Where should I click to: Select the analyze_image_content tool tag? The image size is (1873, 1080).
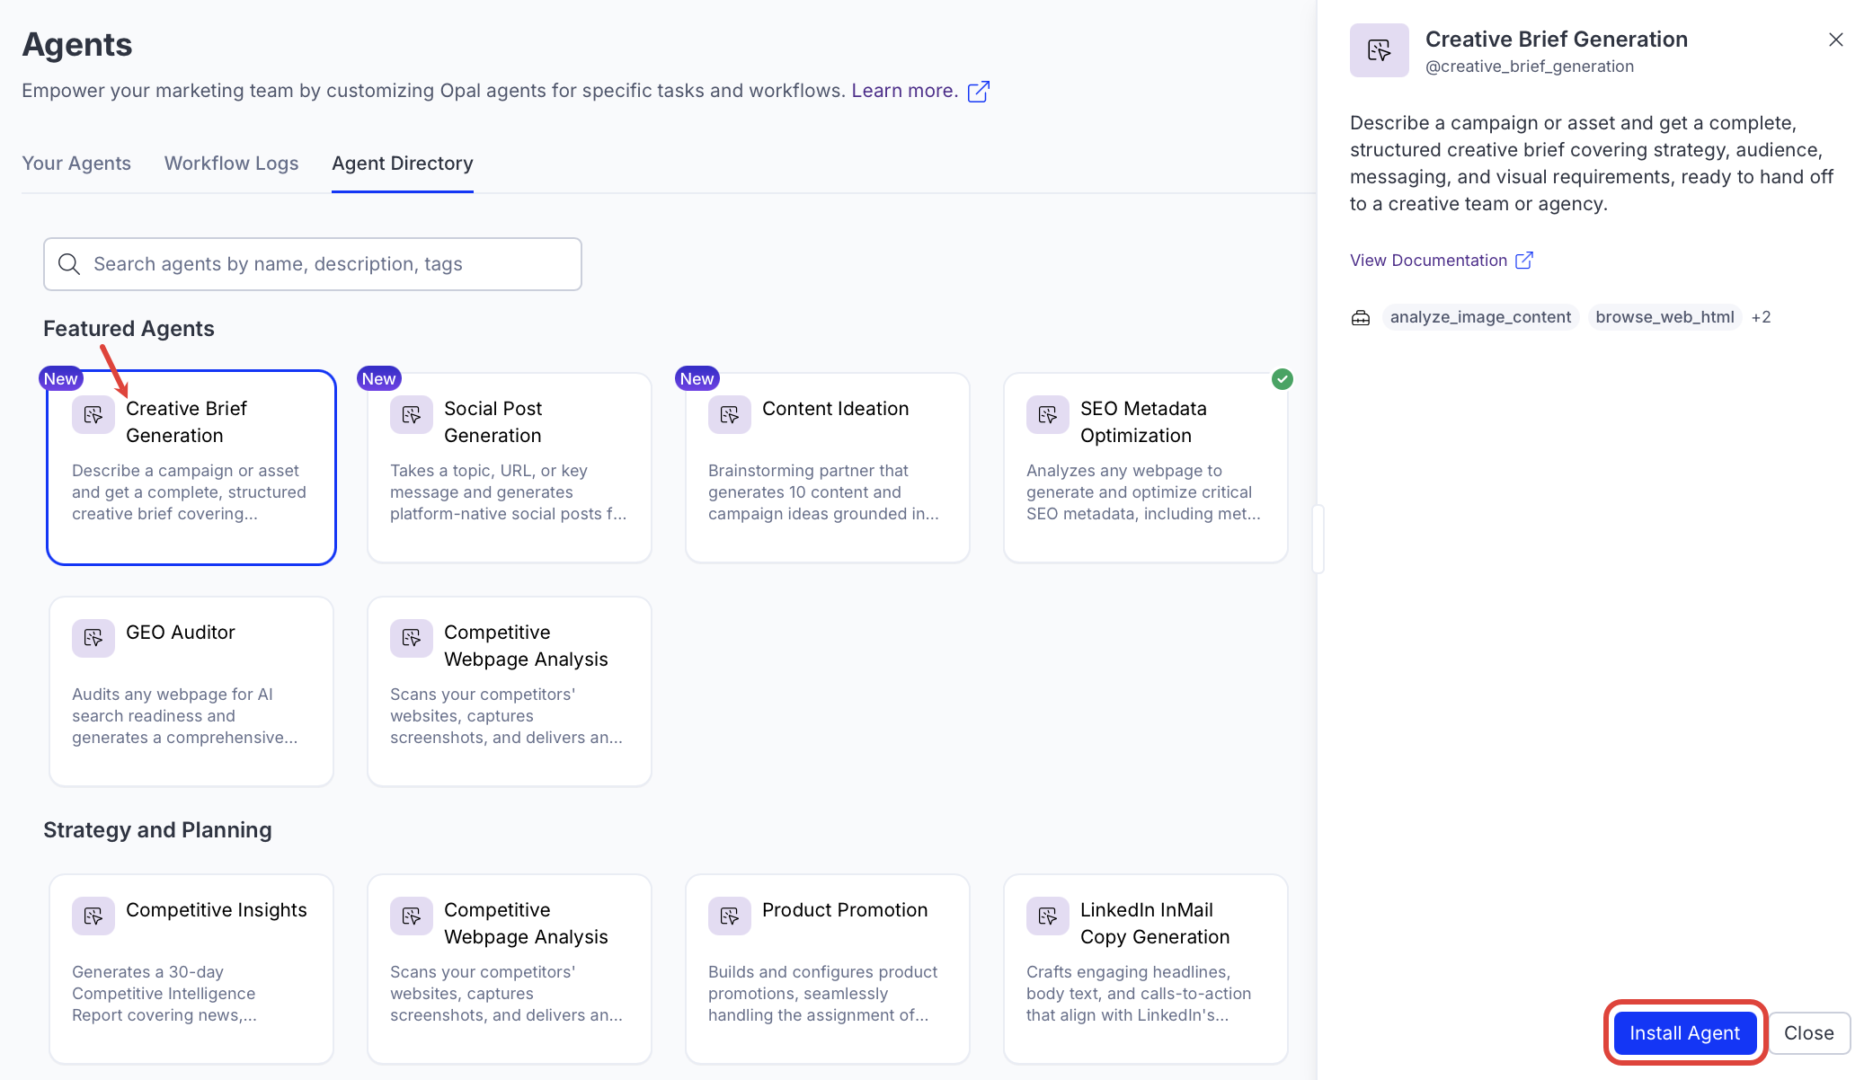tap(1480, 317)
